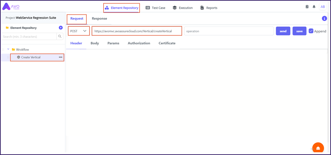Image resolution: width=331 pixels, height=155 pixels.
Task: Open three-dot menu for Create Vertical
Action: (60, 57)
